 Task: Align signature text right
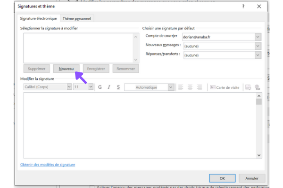(200, 87)
